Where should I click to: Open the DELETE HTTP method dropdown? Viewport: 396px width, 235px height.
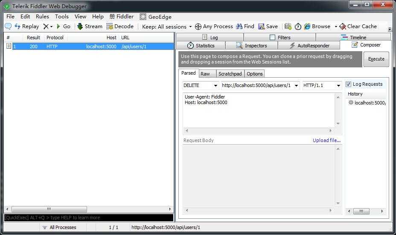coord(215,86)
